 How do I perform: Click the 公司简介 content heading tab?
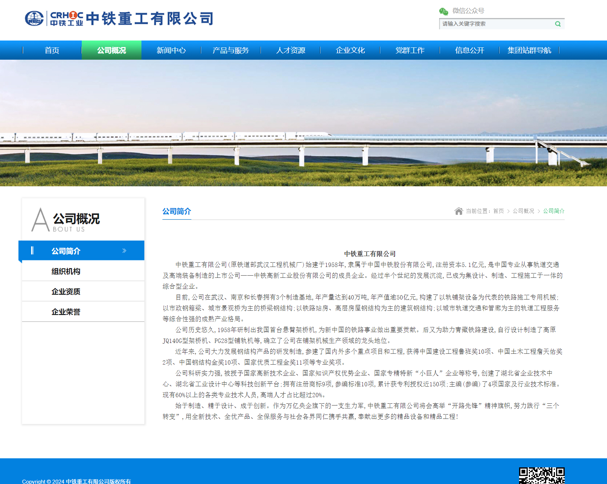pyautogui.click(x=177, y=211)
